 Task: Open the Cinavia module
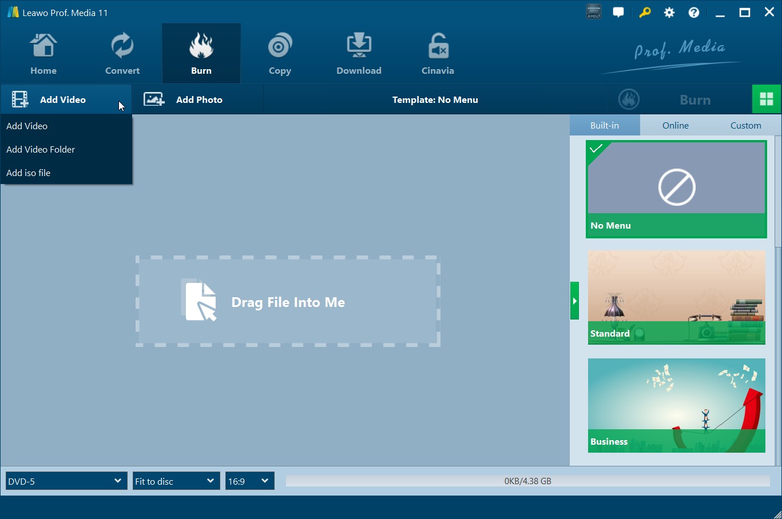437,53
